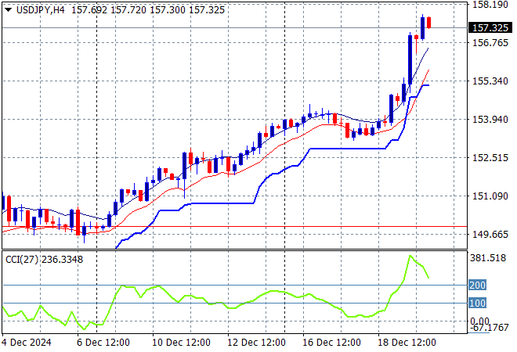Click the 10 Dec 12:00 time label

(181, 343)
